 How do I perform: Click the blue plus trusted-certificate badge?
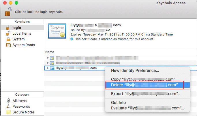(x=72, y=39)
